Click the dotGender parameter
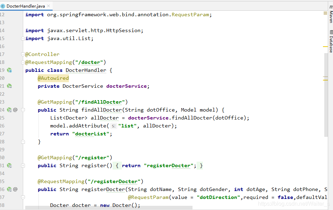This screenshot has width=333, height=210. point(214,189)
